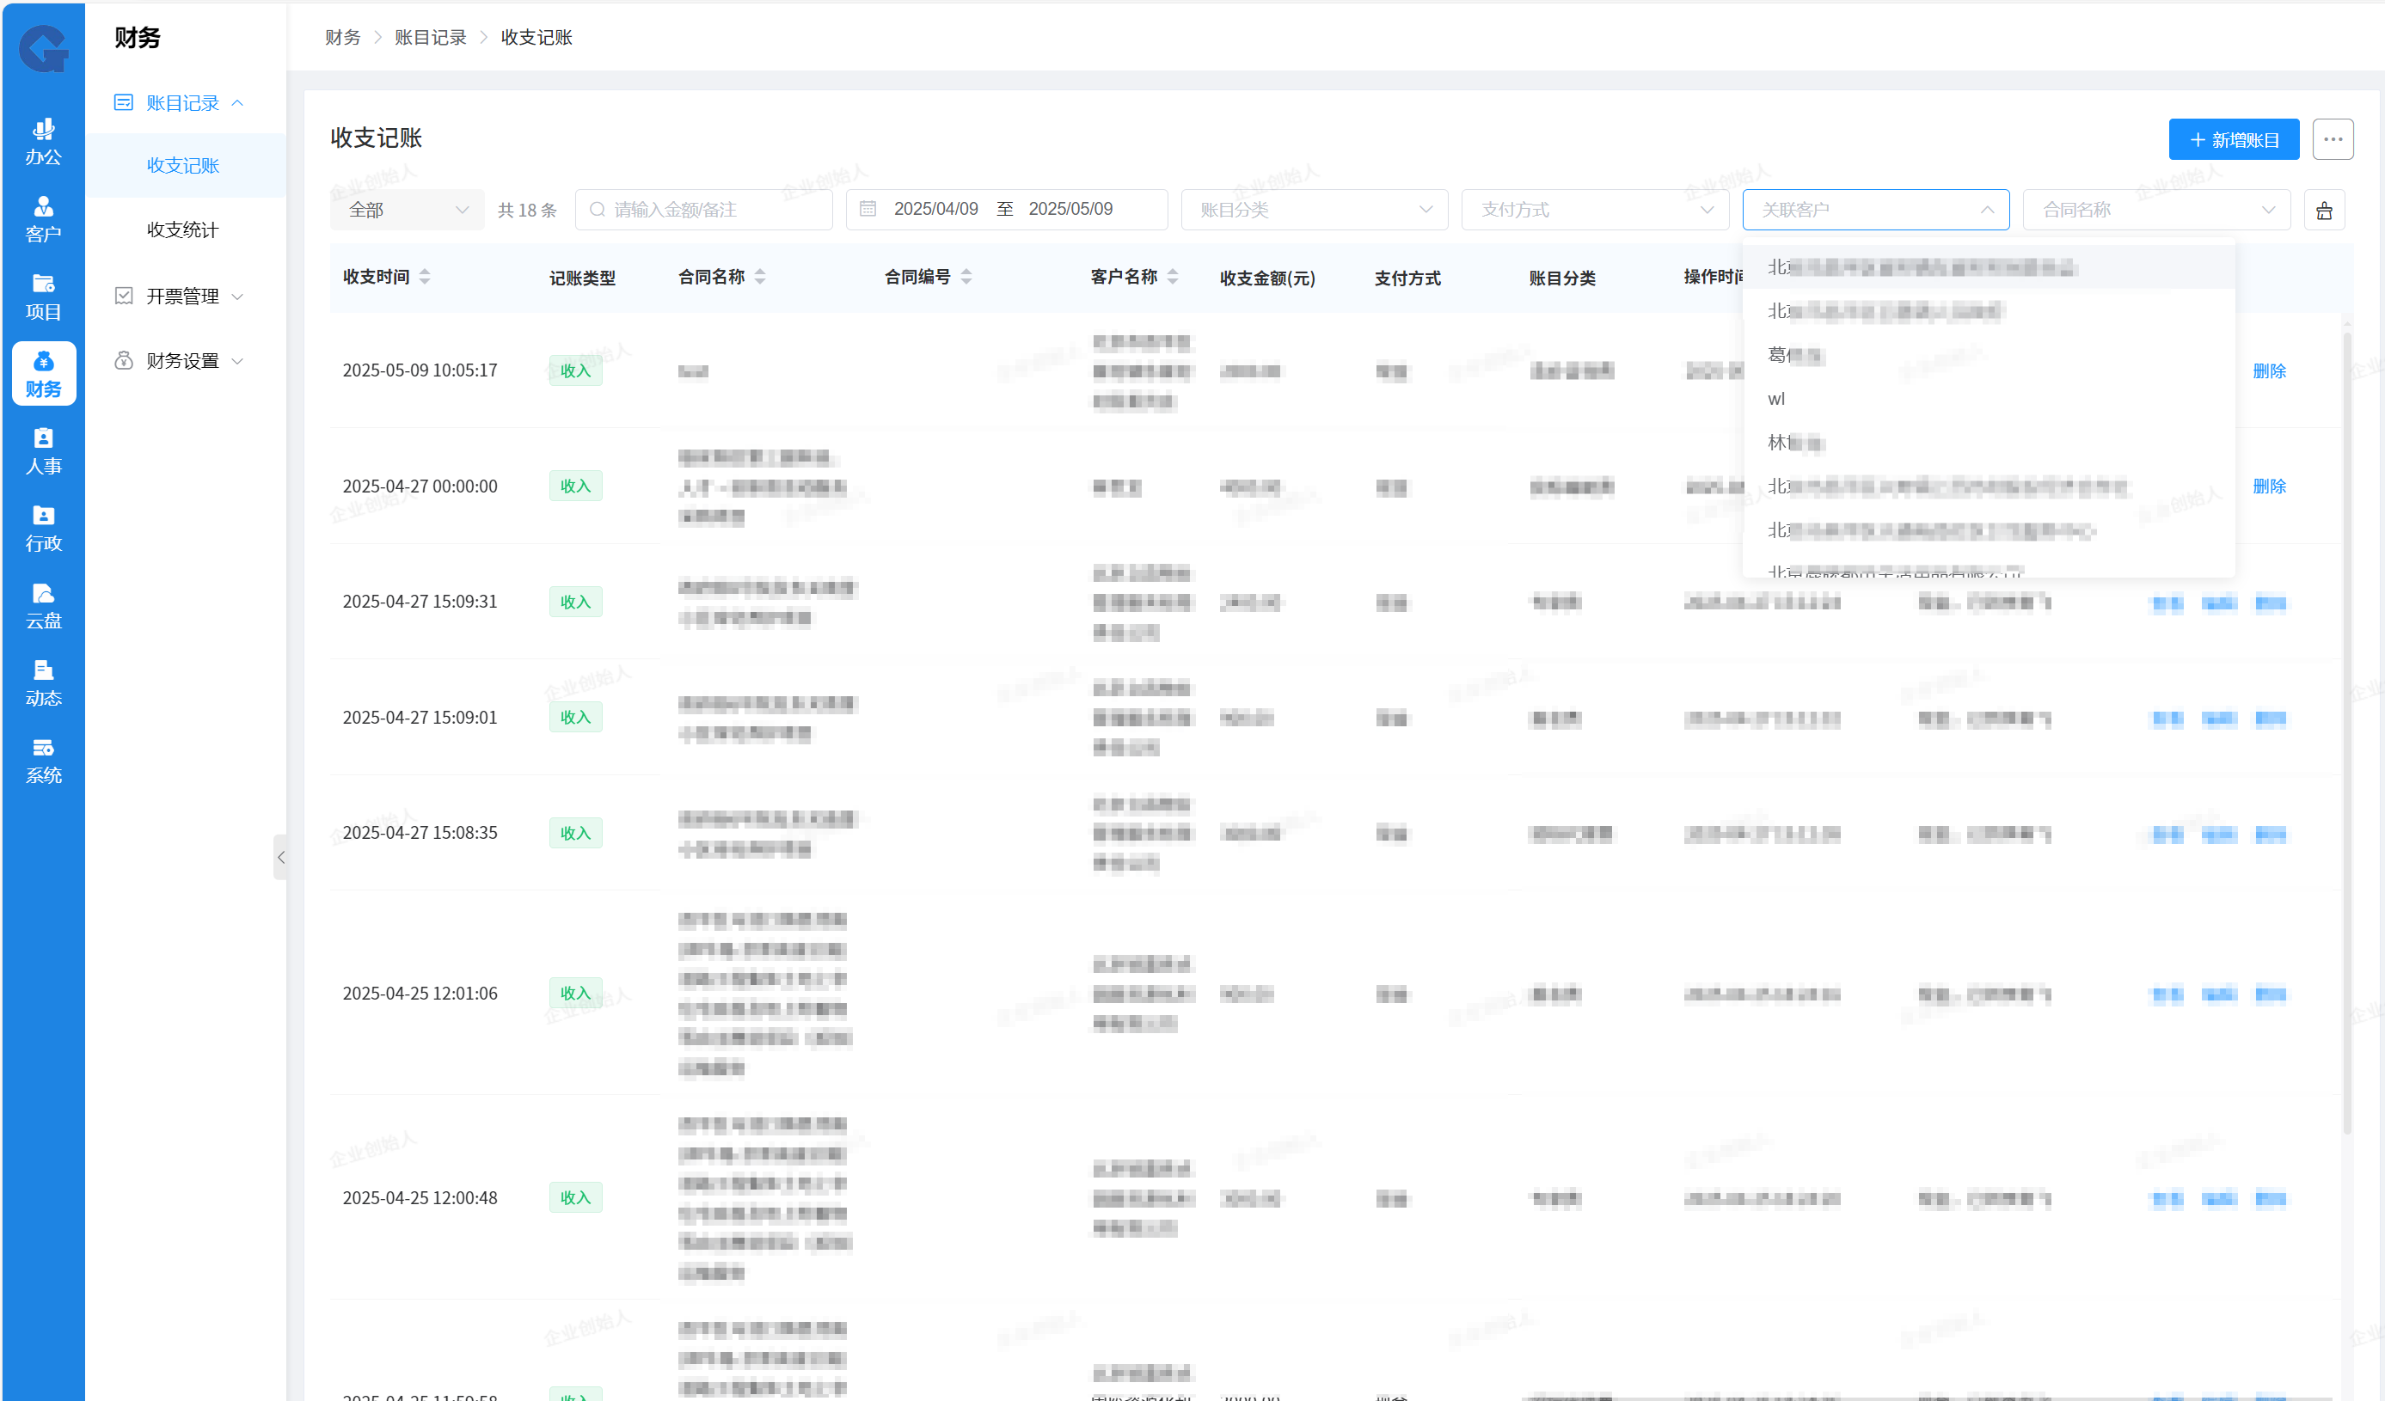The width and height of the screenshot is (2385, 1401).
Task: Sort by 客户名称 column arrows
Action: coord(1173,277)
